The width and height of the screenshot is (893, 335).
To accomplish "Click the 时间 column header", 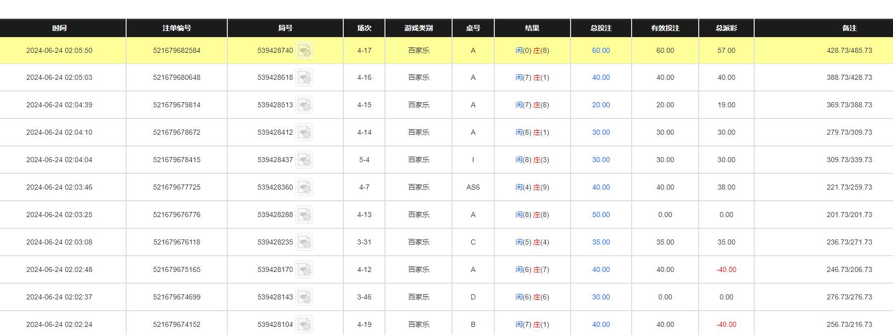I will 59,28.
